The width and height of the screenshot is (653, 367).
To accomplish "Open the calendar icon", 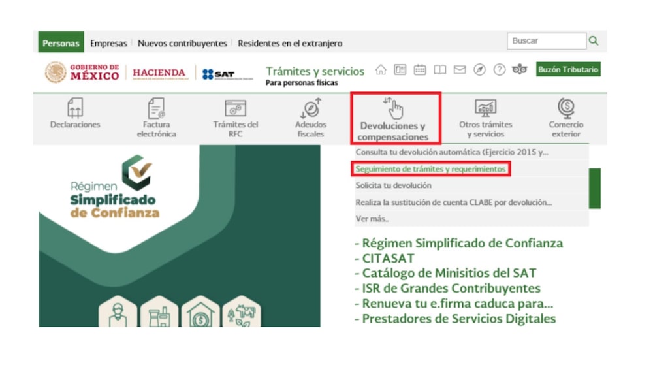I will coord(420,70).
